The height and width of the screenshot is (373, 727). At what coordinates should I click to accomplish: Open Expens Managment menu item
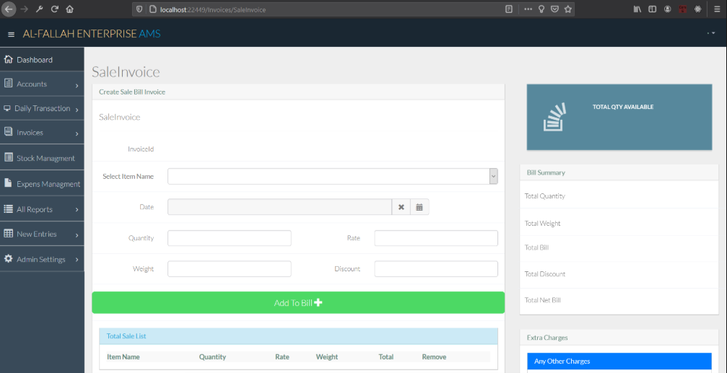pyautogui.click(x=48, y=184)
